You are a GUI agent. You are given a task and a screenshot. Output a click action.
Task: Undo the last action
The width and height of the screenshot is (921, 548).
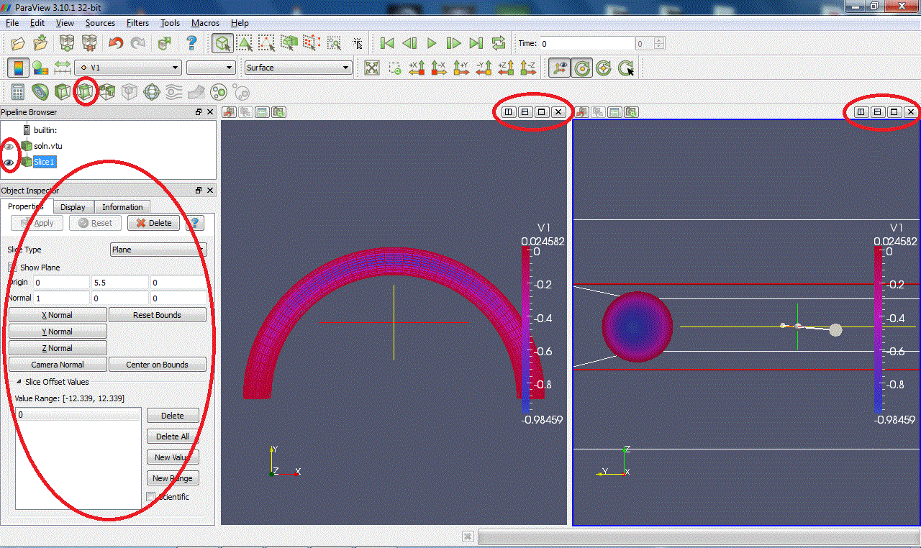point(116,43)
